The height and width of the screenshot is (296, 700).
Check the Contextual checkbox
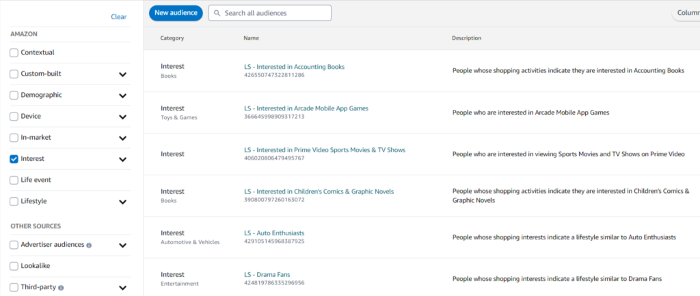tap(14, 53)
